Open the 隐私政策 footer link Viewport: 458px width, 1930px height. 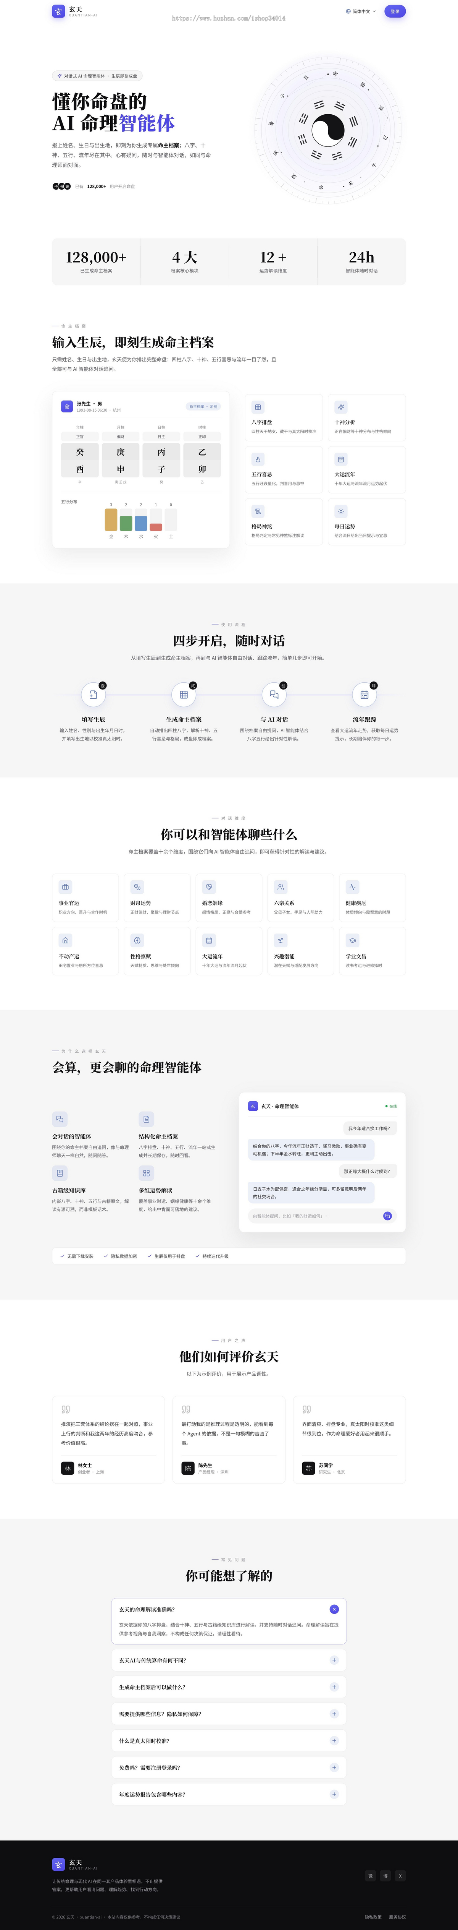tap(373, 1917)
